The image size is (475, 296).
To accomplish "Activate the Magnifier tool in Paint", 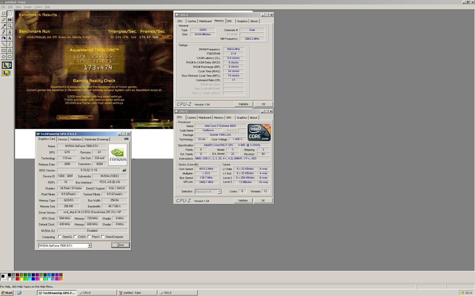I will [x=10, y=26].
